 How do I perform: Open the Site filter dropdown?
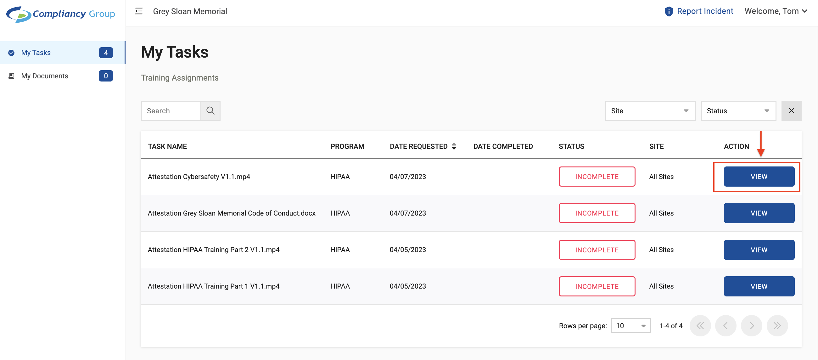pyautogui.click(x=650, y=110)
